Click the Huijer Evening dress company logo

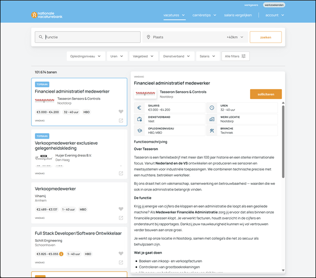point(44,158)
